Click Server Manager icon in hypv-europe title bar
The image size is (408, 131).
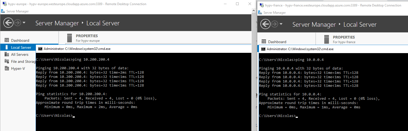click(3, 11)
